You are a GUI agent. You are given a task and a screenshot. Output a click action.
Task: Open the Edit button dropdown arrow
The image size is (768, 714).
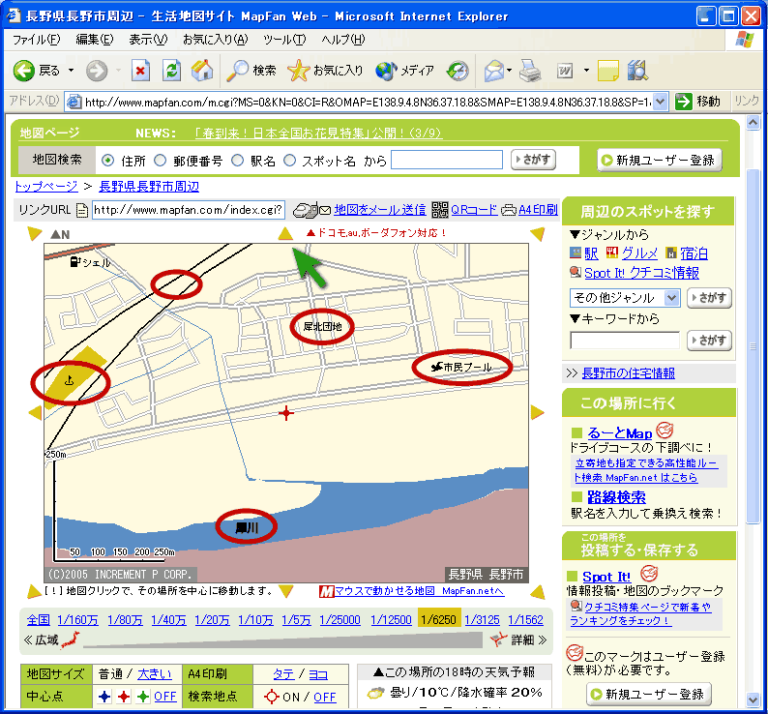[586, 71]
